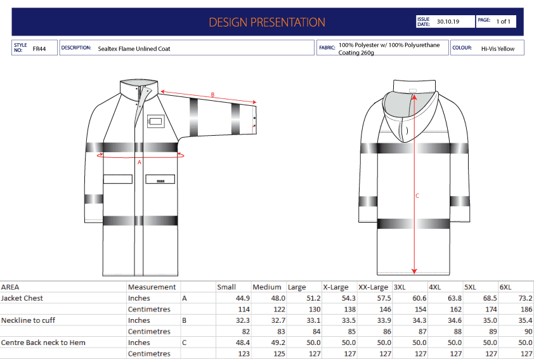Select the X-Large chest value 54.3
Image resolution: width=534 pixels, height=359 pixels.
[x=349, y=298]
